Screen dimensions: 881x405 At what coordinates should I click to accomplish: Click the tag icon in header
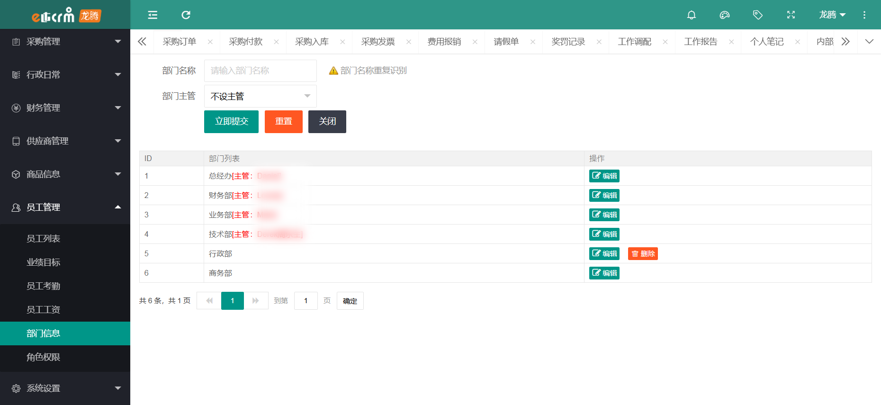pos(757,15)
